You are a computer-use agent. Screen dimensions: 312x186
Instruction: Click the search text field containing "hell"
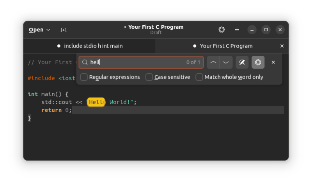point(136,62)
